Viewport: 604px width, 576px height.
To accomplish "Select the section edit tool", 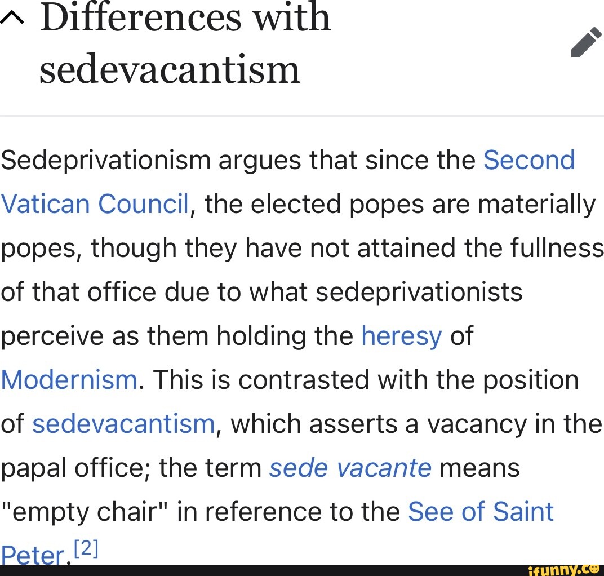I will click(x=586, y=43).
